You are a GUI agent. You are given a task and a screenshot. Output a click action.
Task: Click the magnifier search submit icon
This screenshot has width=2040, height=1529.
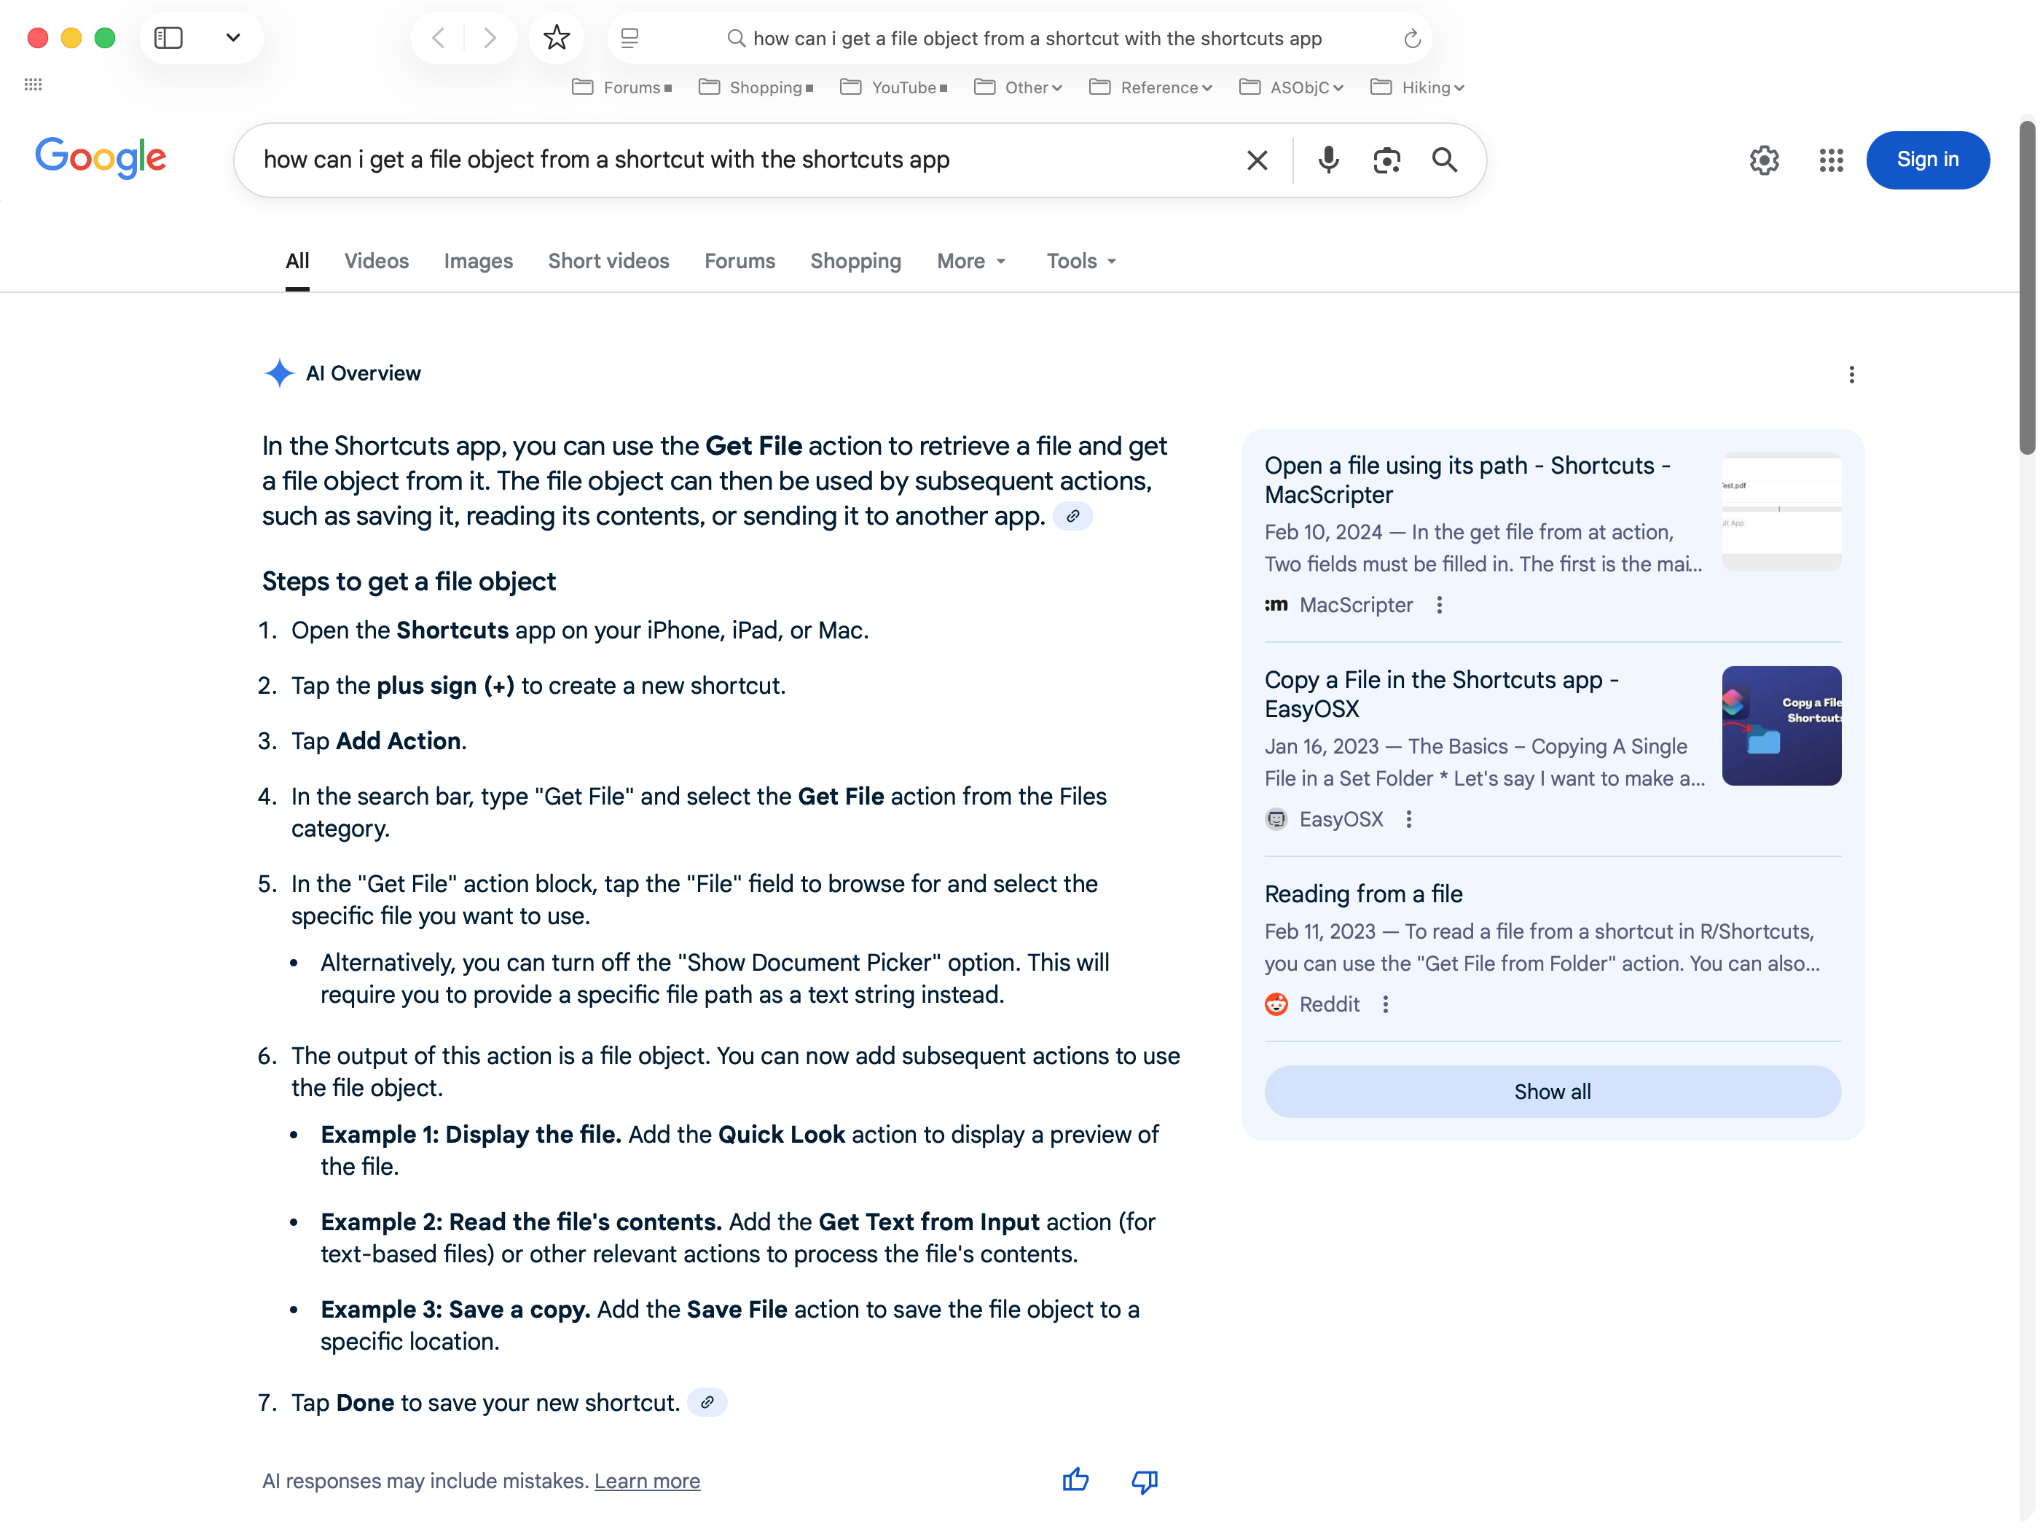click(x=1444, y=160)
